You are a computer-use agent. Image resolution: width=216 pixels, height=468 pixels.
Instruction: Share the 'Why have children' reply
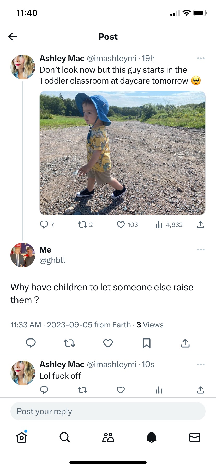click(x=185, y=343)
